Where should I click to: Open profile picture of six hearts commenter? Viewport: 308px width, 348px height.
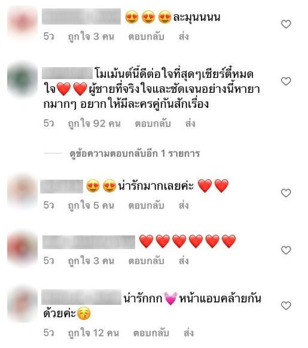(x=22, y=248)
